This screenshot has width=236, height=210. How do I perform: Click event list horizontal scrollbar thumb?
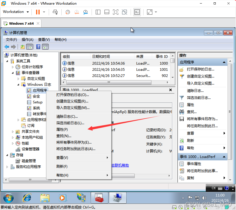click(109, 82)
